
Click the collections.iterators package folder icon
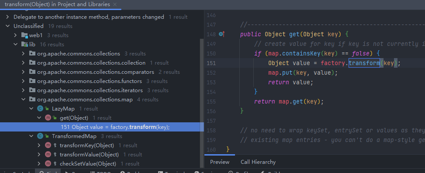tap(32, 90)
